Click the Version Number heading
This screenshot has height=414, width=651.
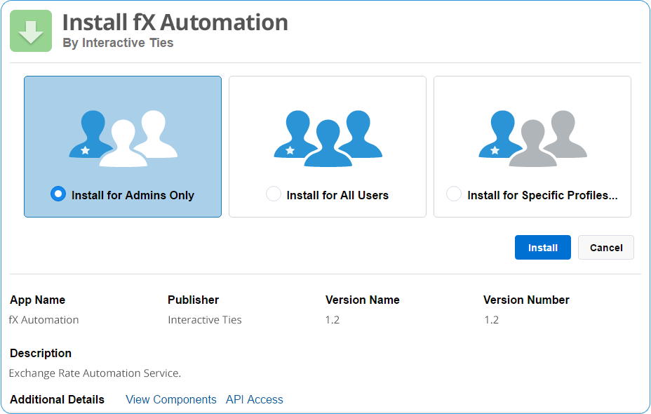[526, 300]
